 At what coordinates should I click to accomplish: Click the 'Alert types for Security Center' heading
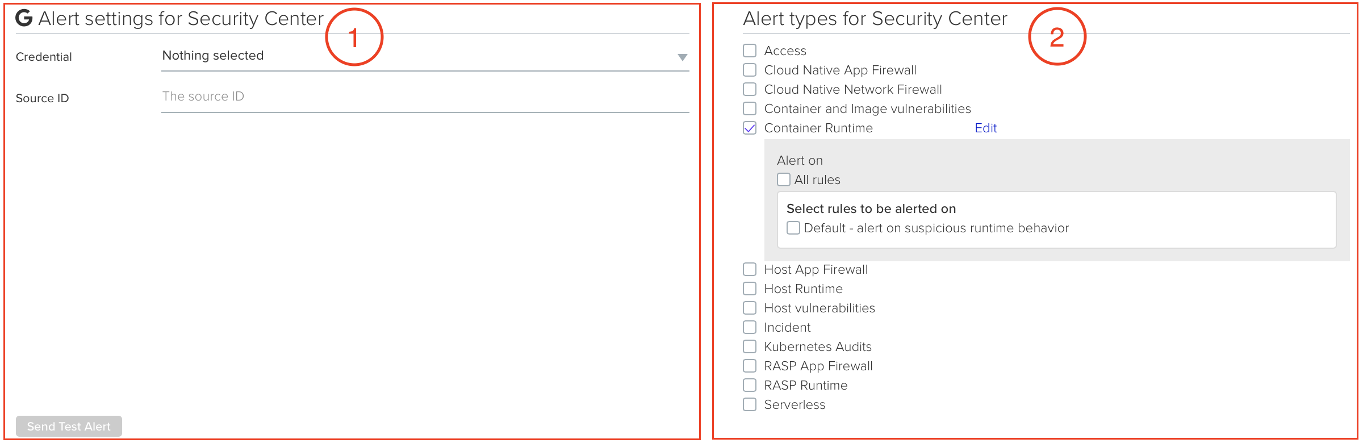(875, 19)
